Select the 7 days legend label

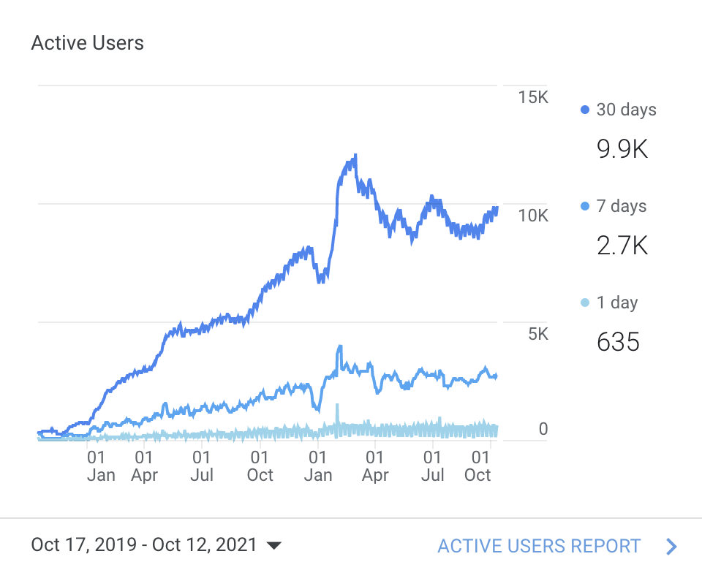(x=622, y=207)
